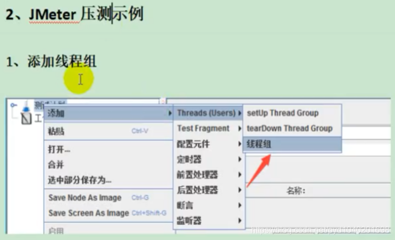This screenshot has width=395, height=240.
Task: Open the 添加 context menu entry
Action: 108,113
